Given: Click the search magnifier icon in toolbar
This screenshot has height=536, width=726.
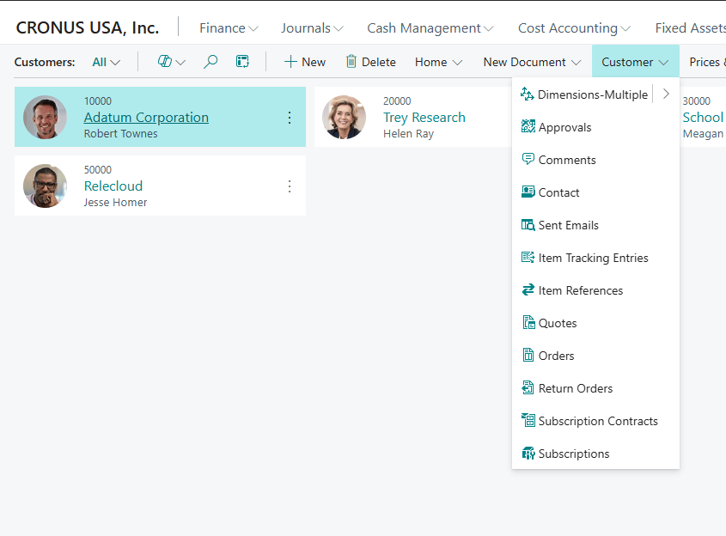Looking at the screenshot, I should (x=210, y=62).
